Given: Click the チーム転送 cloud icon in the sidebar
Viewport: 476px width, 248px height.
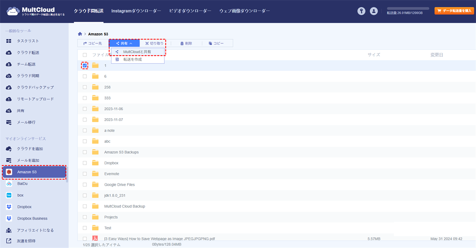Looking at the screenshot, I should click(9, 64).
